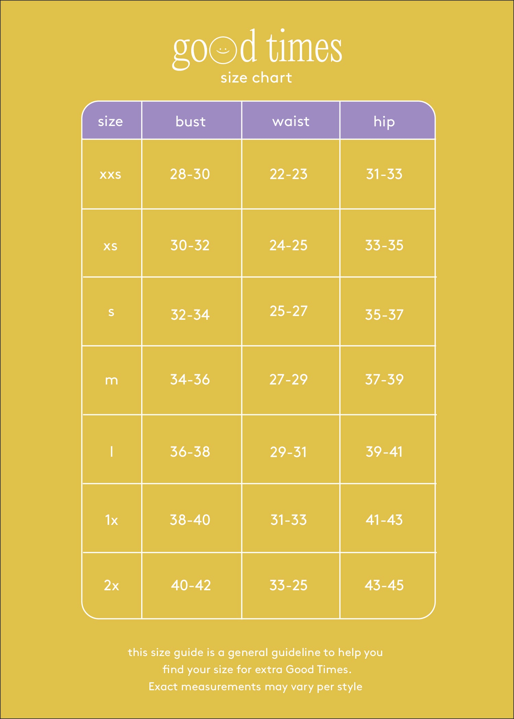Select the 'size' column header
The height and width of the screenshot is (719, 514).
(110, 121)
